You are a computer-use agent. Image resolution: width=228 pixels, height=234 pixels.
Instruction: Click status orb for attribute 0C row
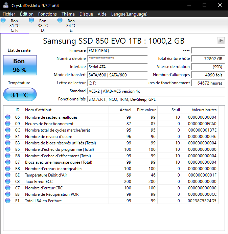click(x=8, y=130)
